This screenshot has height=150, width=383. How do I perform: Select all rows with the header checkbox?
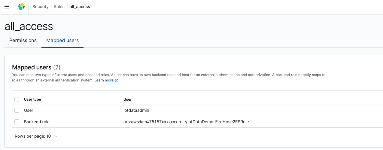(x=17, y=99)
